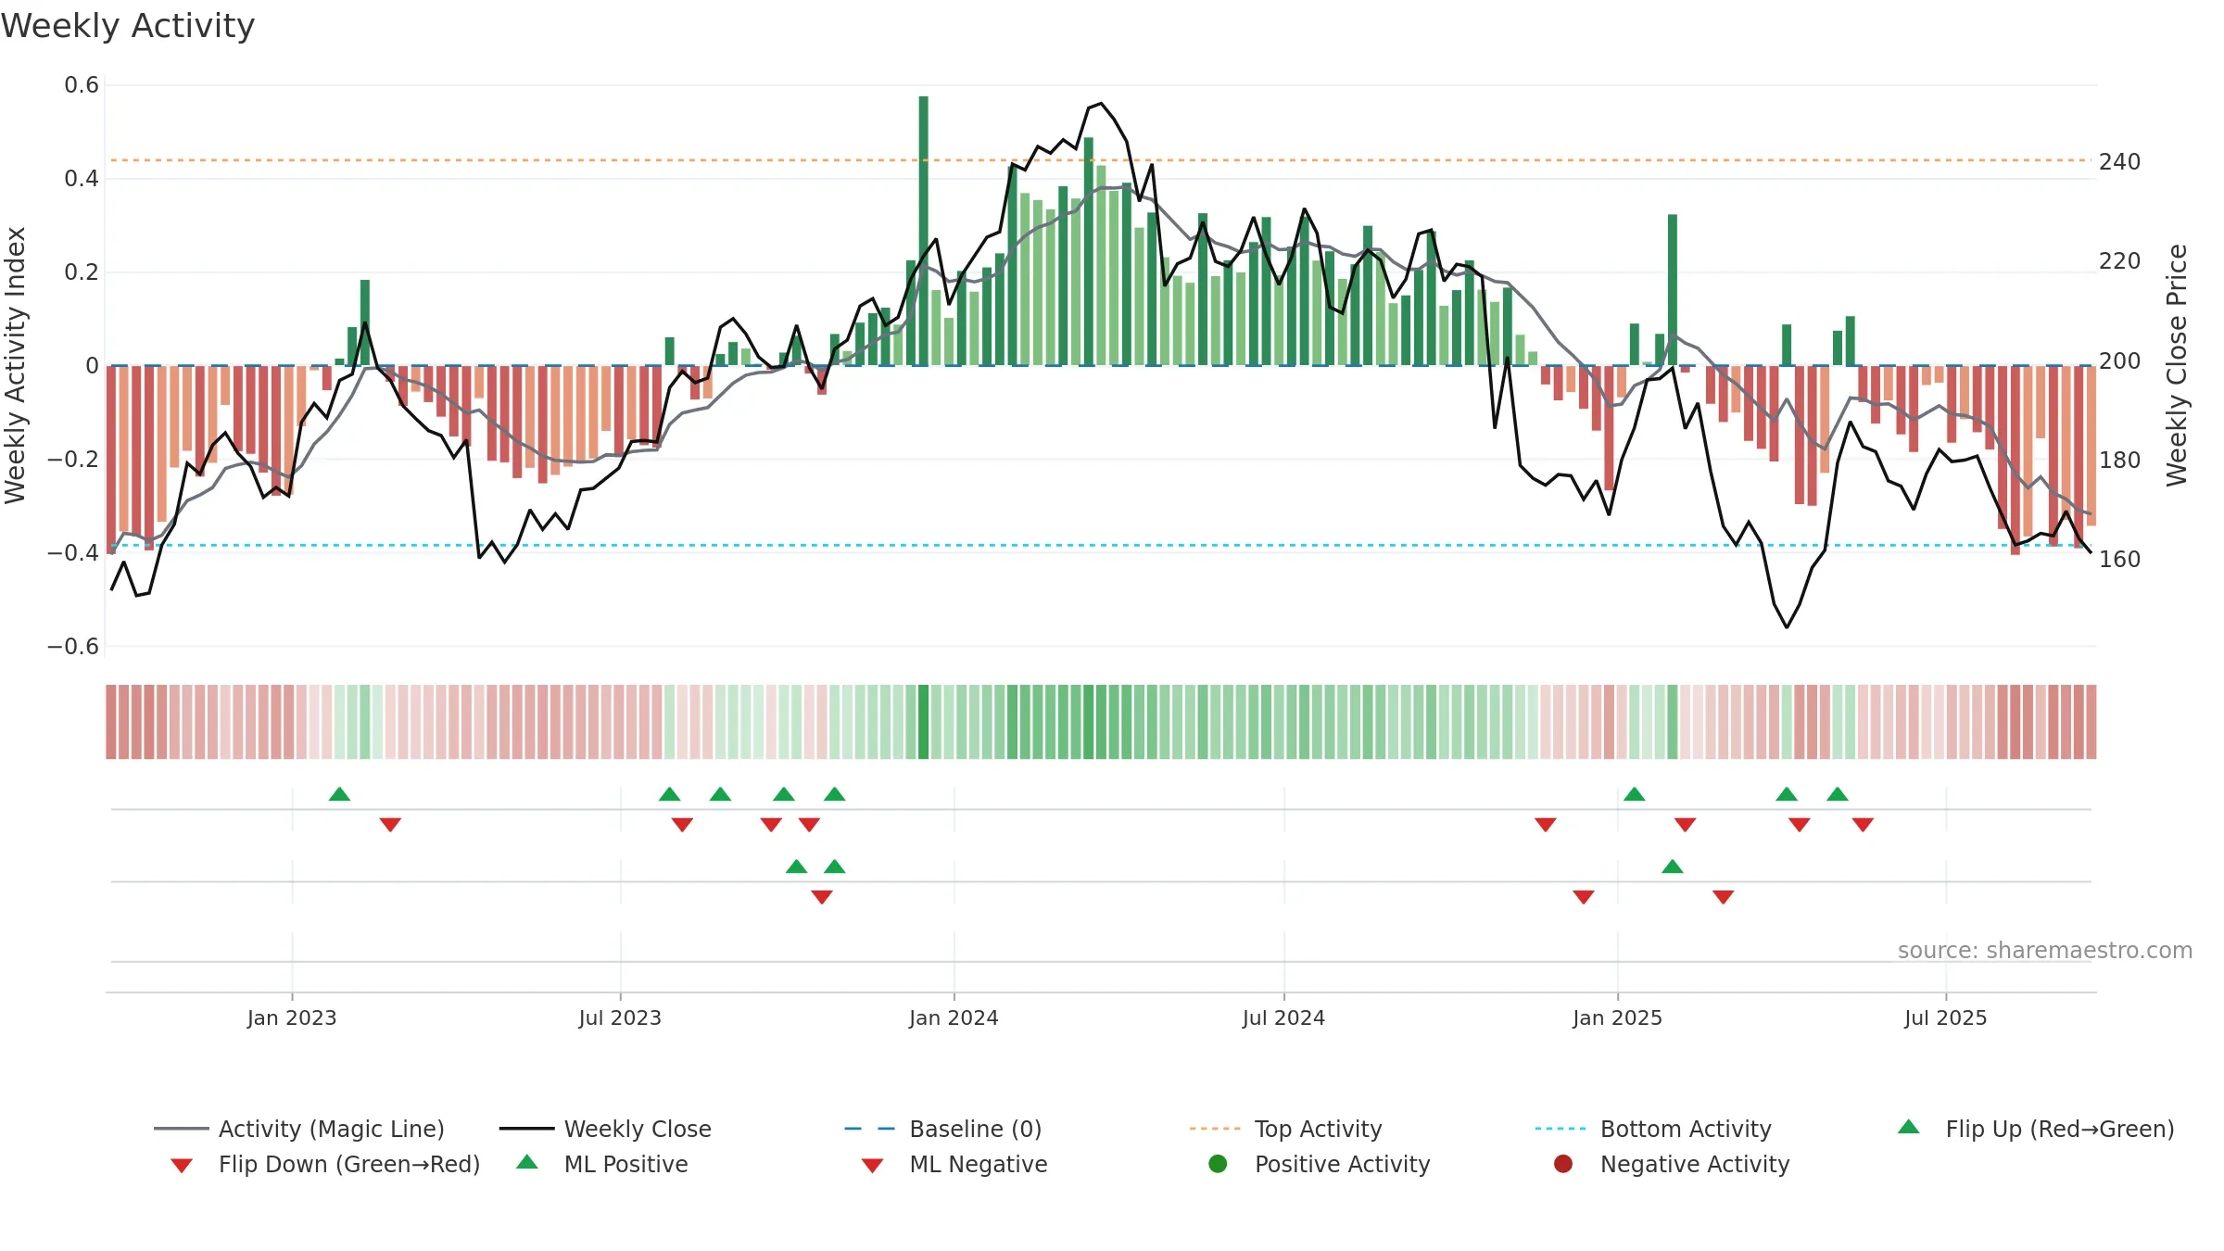Click the −0.6 left axis tick label
The image size is (2224, 1251).
(73, 646)
